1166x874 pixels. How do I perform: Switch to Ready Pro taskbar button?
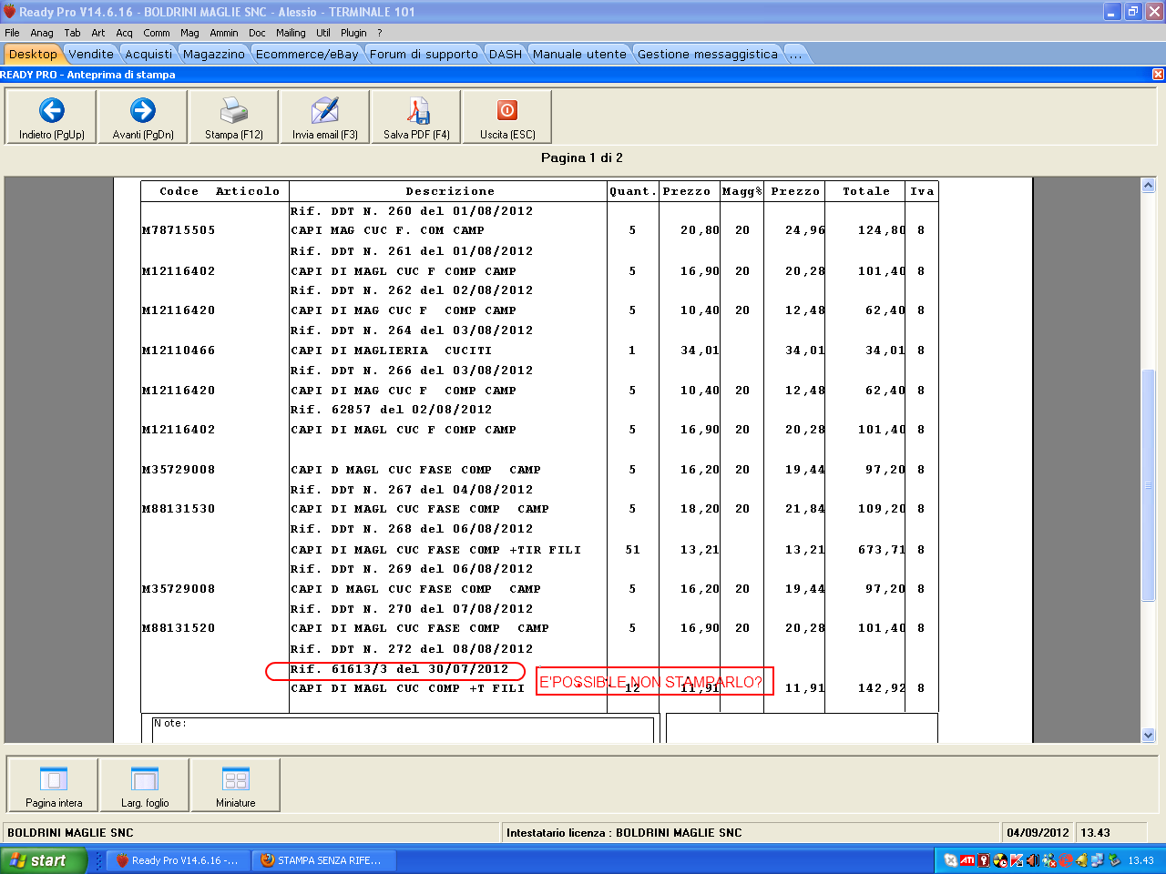tap(177, 860)
